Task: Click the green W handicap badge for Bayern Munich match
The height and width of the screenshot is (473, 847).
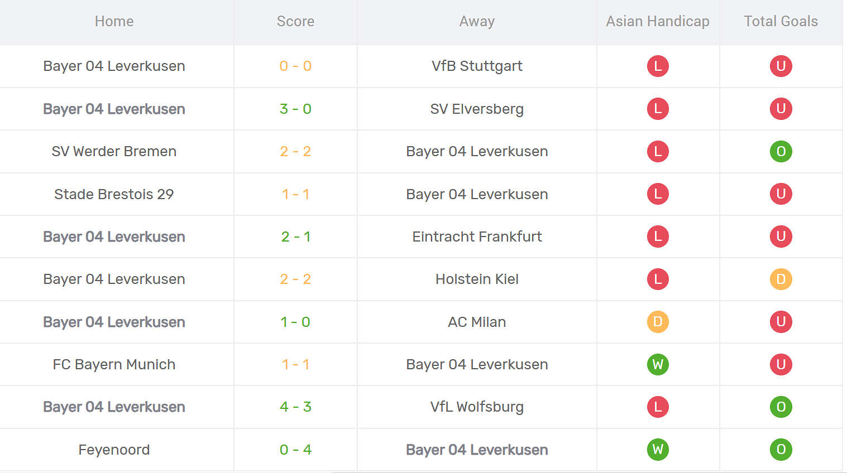Action: 658,364
